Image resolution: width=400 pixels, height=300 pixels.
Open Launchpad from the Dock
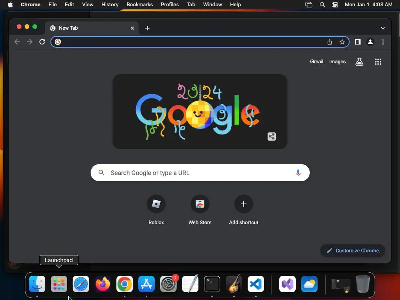59,284
